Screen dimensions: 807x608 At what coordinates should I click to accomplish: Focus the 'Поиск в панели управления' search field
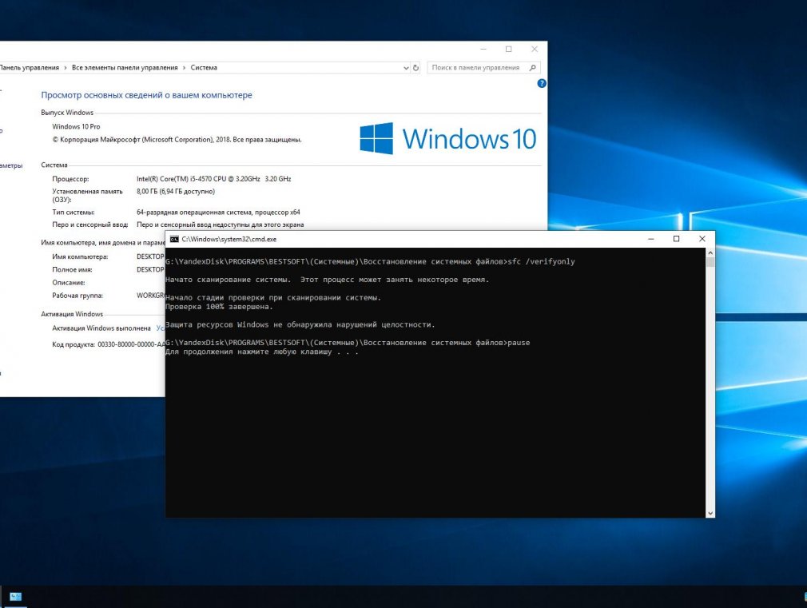483,67
